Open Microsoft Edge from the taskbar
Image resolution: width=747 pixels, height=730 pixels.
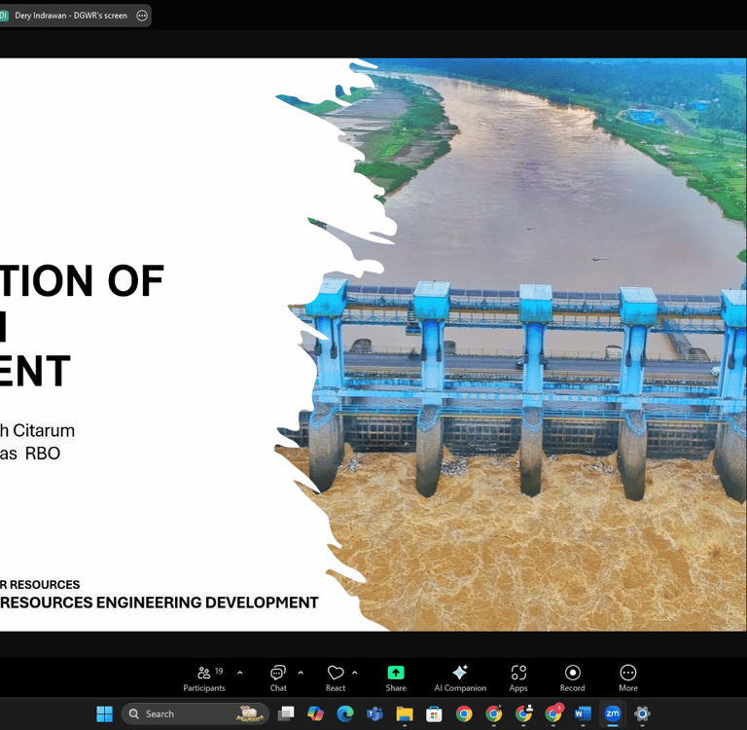pos(345,713)
